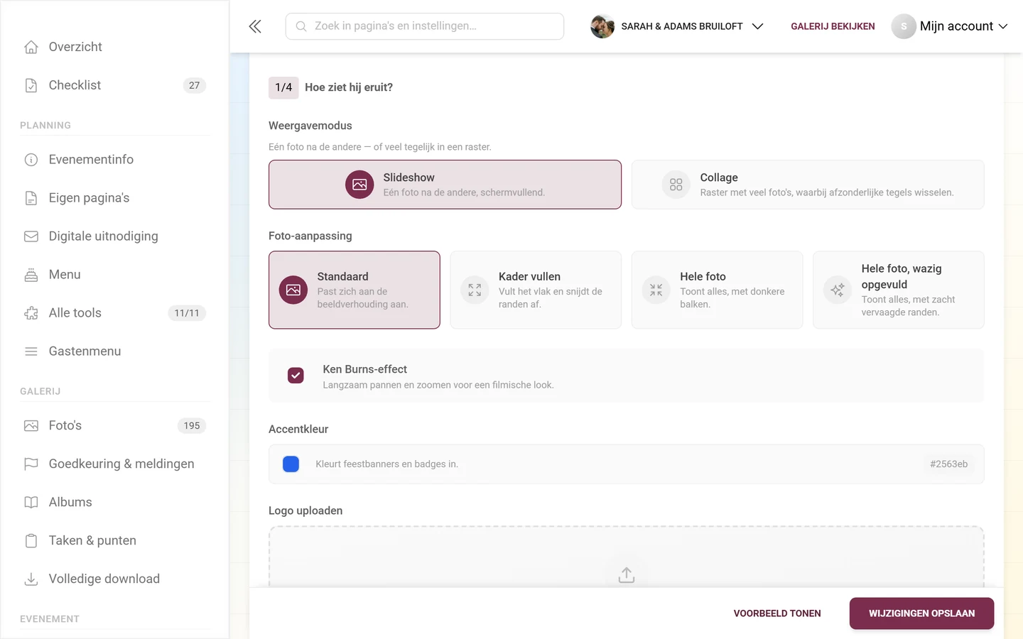Focus the search pages and settings field
The height and width of the screenshot is (639, 1023).
[x=425, y=26]
